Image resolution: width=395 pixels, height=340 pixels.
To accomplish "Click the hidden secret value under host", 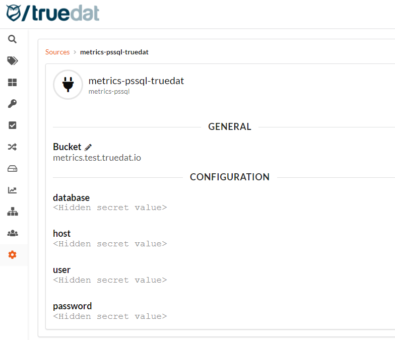I will (x=110, y=244).
